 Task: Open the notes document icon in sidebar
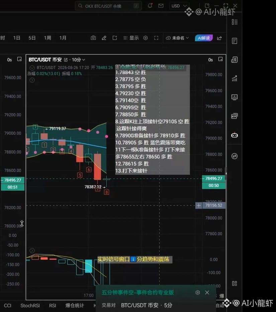point(235,41)
